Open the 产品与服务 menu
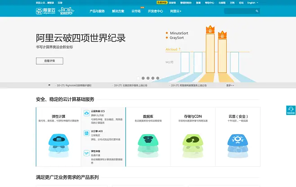 tap(97, 11)
